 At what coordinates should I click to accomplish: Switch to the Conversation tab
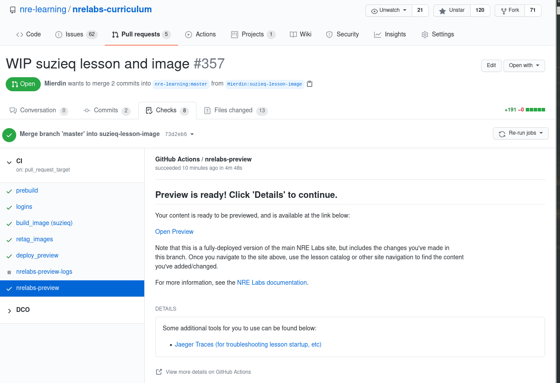pyautogui.click(x=39, y=111)
